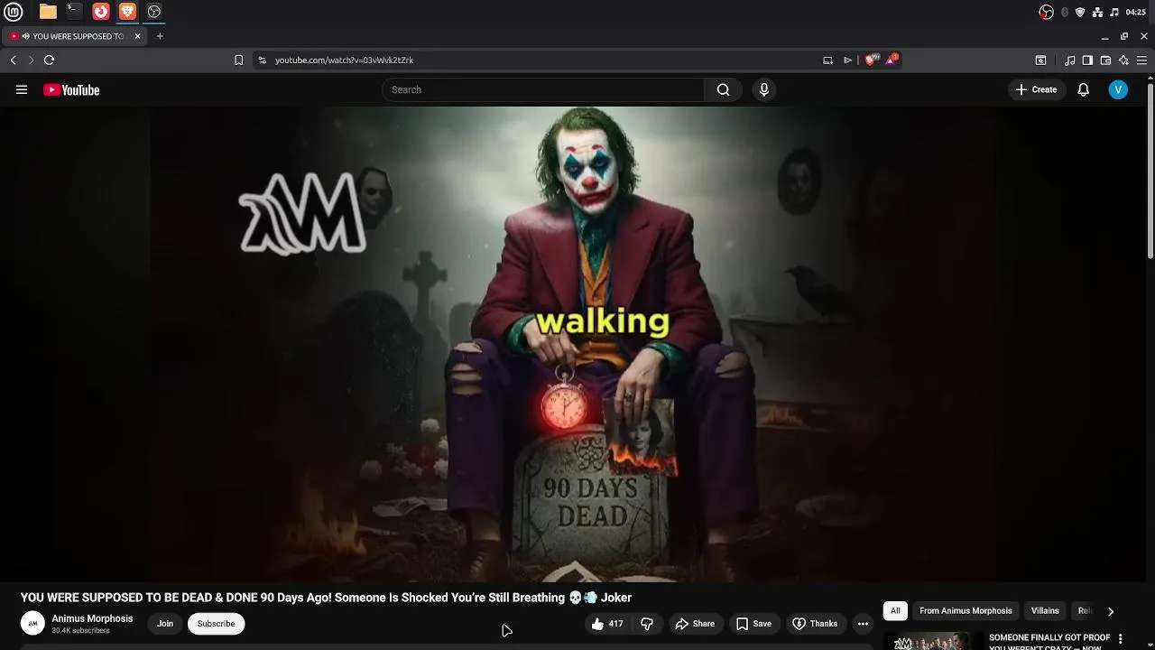
Task: Toggle the browser sidebar panel
Action: [1087, 60]
